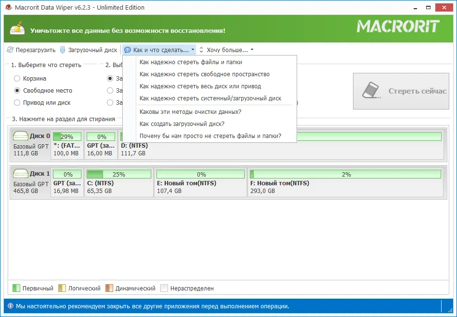Select the Корзина radio button
The image size is (457, 317).
click(x=17, y=78)
